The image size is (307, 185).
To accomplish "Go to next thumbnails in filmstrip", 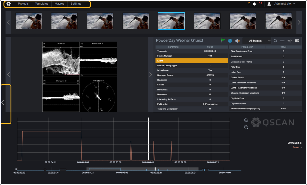I will point(299,22).
